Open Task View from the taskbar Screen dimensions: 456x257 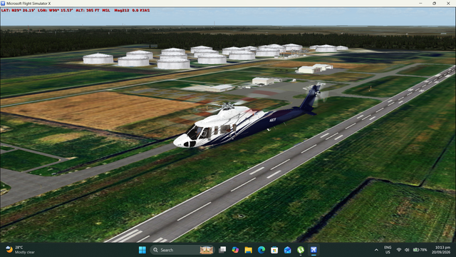(x=222, y=250)
